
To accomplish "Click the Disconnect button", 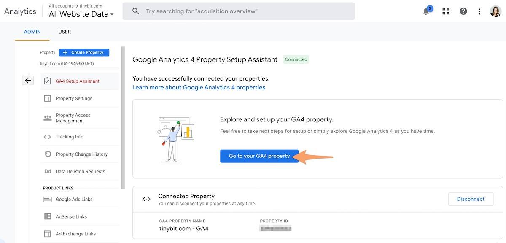I will [471, 199].
